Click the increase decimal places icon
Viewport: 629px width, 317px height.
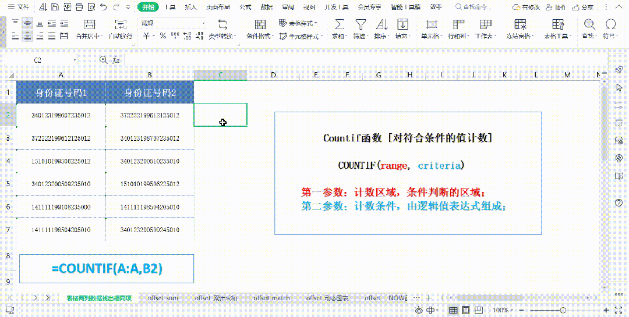click(187, 36)
